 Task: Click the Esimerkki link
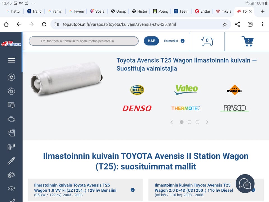pyautogui.click(x=171, y=41)
